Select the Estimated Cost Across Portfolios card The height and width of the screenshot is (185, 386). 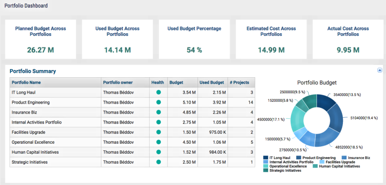[x=271, y=39]
